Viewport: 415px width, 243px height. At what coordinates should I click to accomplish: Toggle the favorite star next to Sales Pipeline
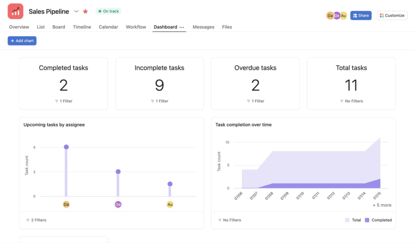pyautogui.click(x=85, y=11)
